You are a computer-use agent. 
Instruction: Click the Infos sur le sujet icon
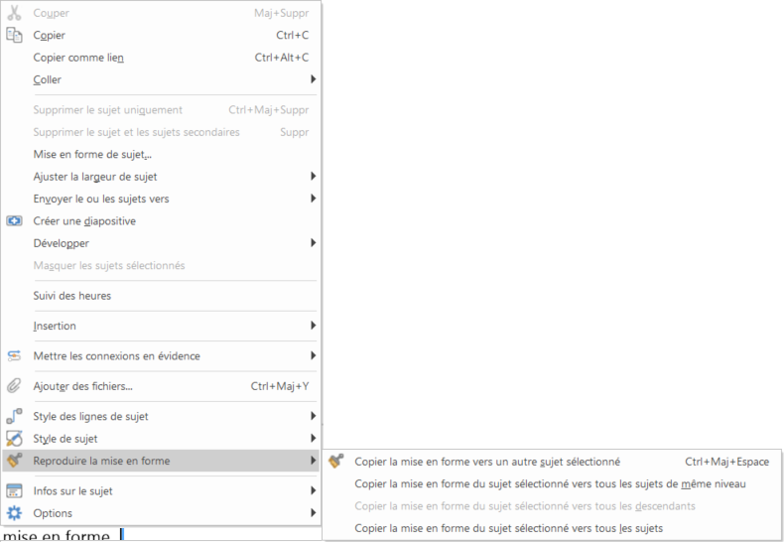(14, 491)
